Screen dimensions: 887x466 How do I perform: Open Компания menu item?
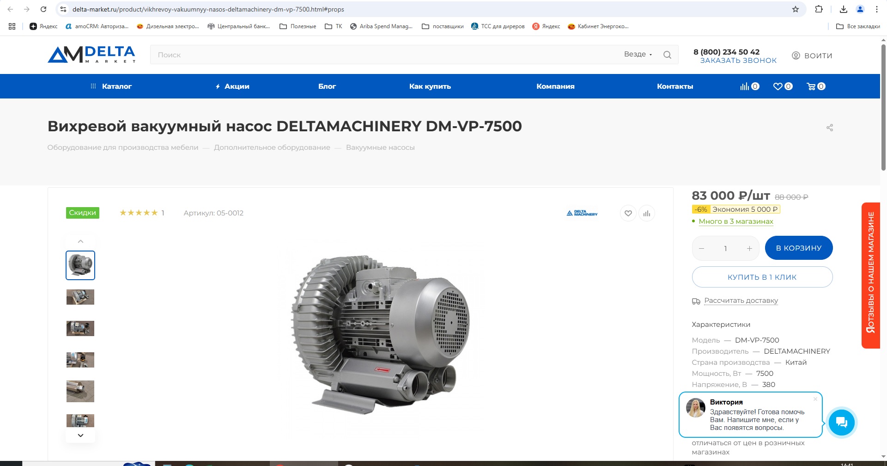point(555,86)
